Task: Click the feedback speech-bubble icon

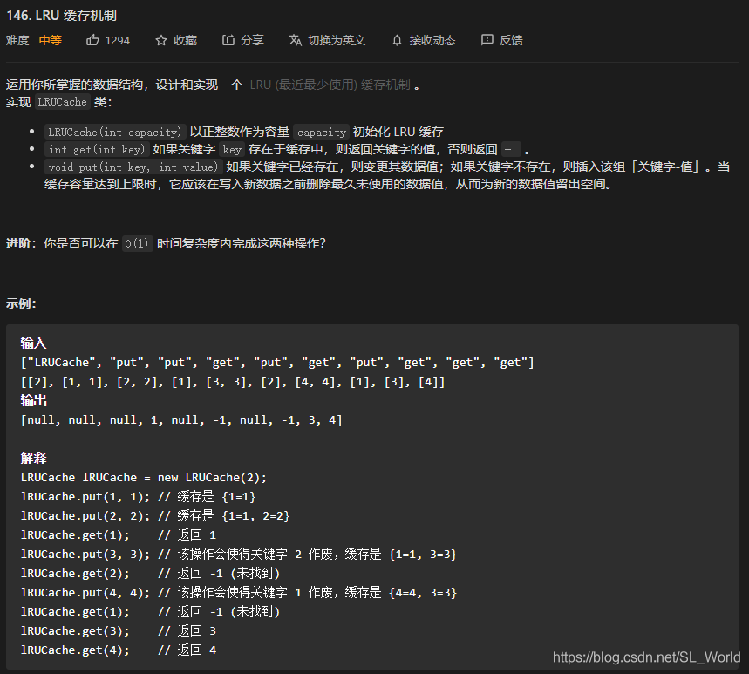Action: [x=487, y=39]
